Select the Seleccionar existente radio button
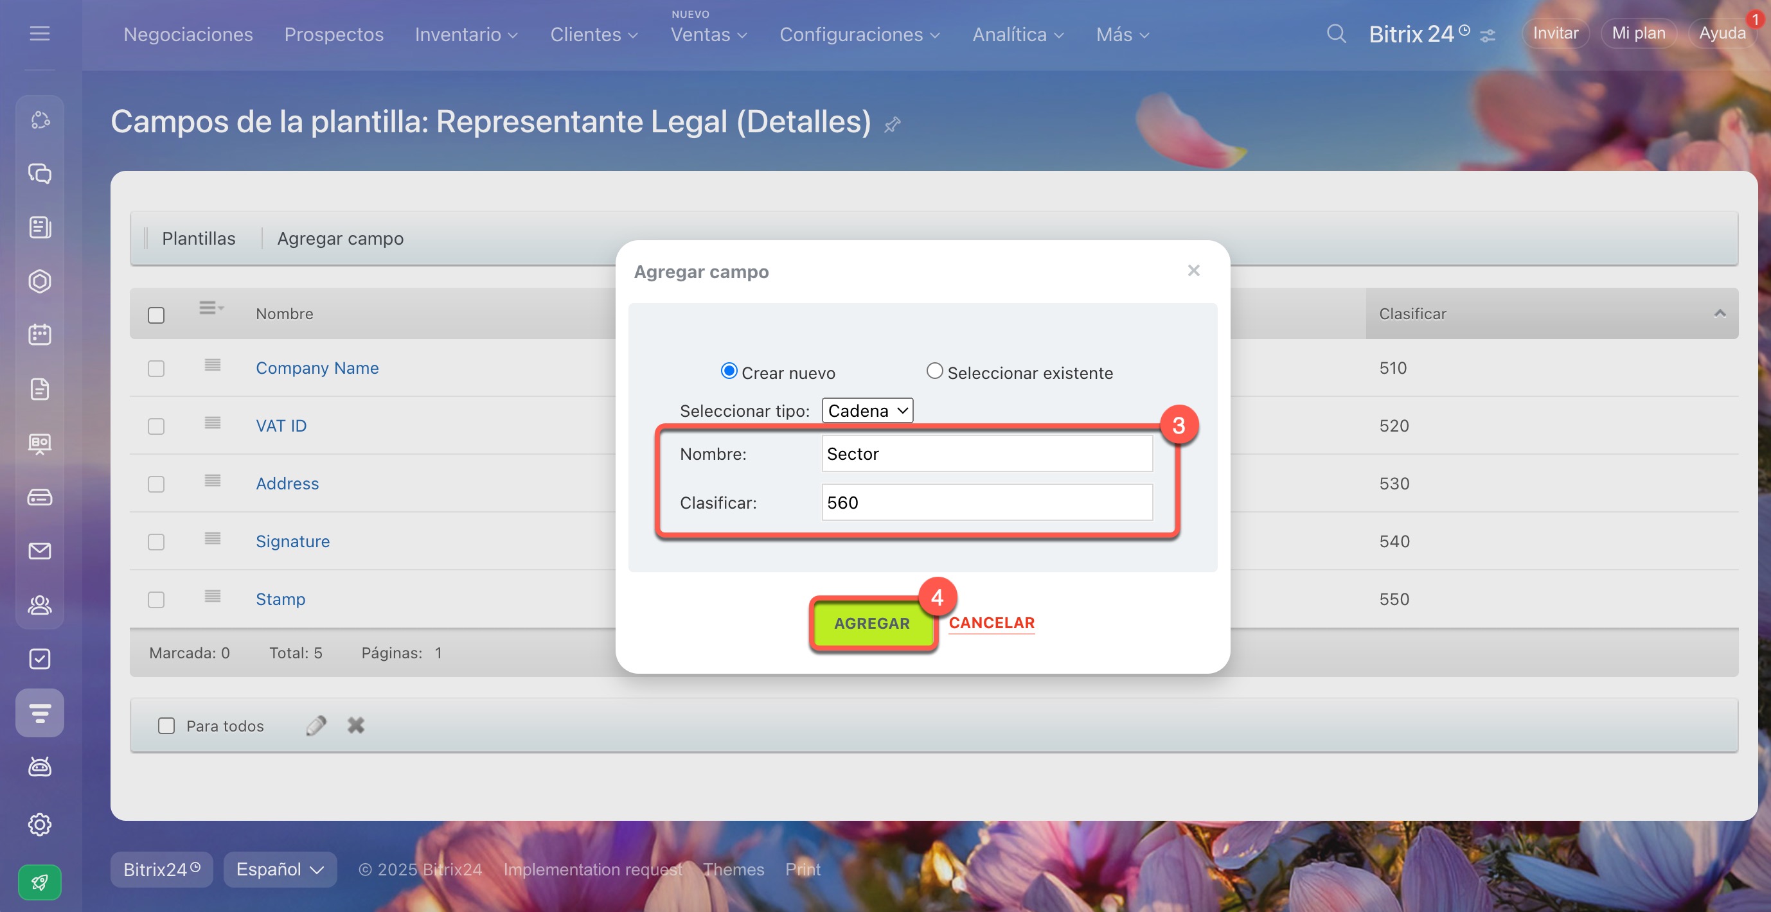1771x912 pixels. point(934,371)
